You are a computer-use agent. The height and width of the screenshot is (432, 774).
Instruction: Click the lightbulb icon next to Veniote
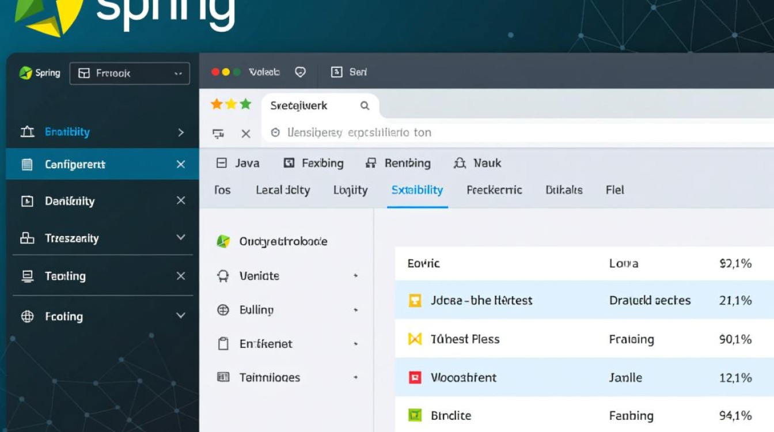pyautogui.click(x=223, y=276)
